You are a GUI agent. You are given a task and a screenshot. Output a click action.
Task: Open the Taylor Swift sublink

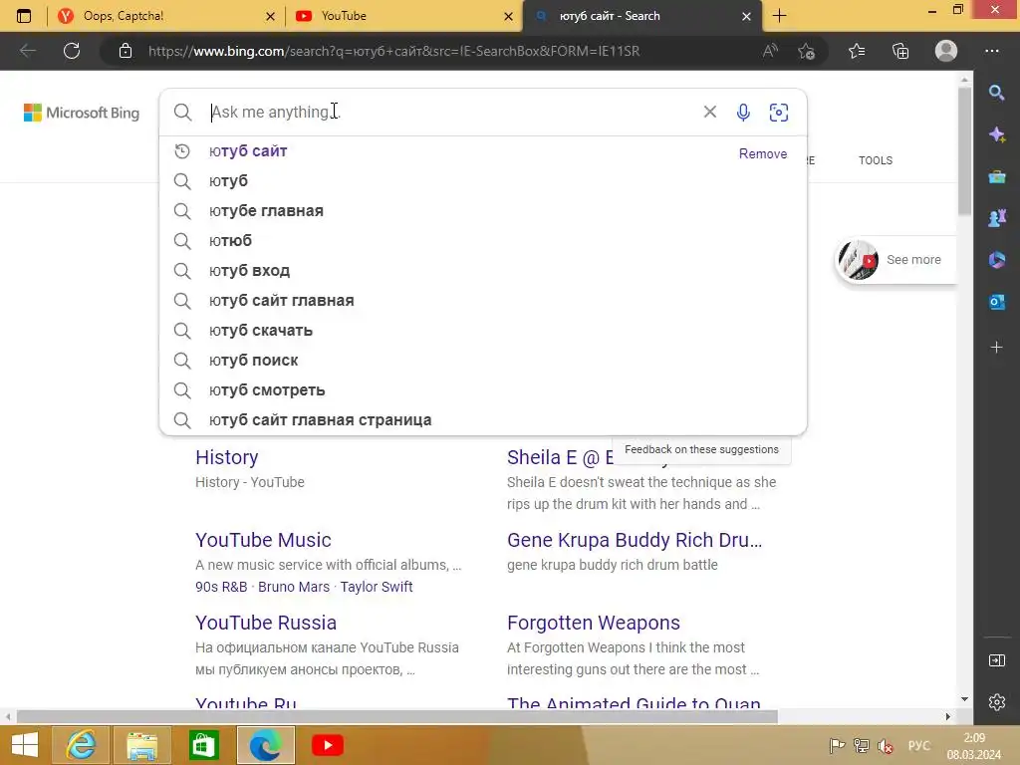point(376,587)
